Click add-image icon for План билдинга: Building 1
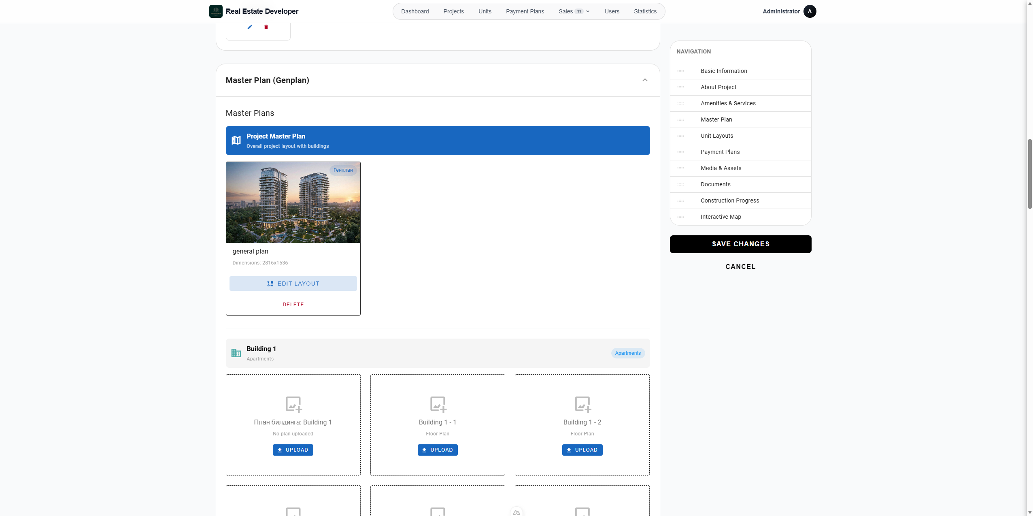This screenshot has height=516, width=1033. (x=293, y=404)
